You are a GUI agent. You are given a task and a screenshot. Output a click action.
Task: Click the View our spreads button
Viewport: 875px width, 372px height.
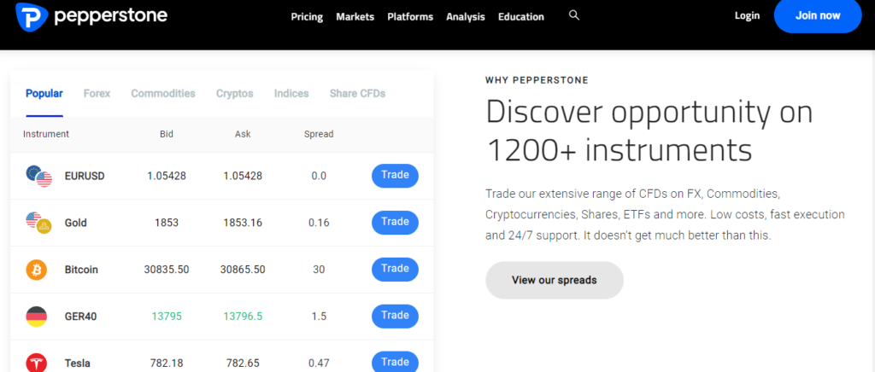point(554,280)
